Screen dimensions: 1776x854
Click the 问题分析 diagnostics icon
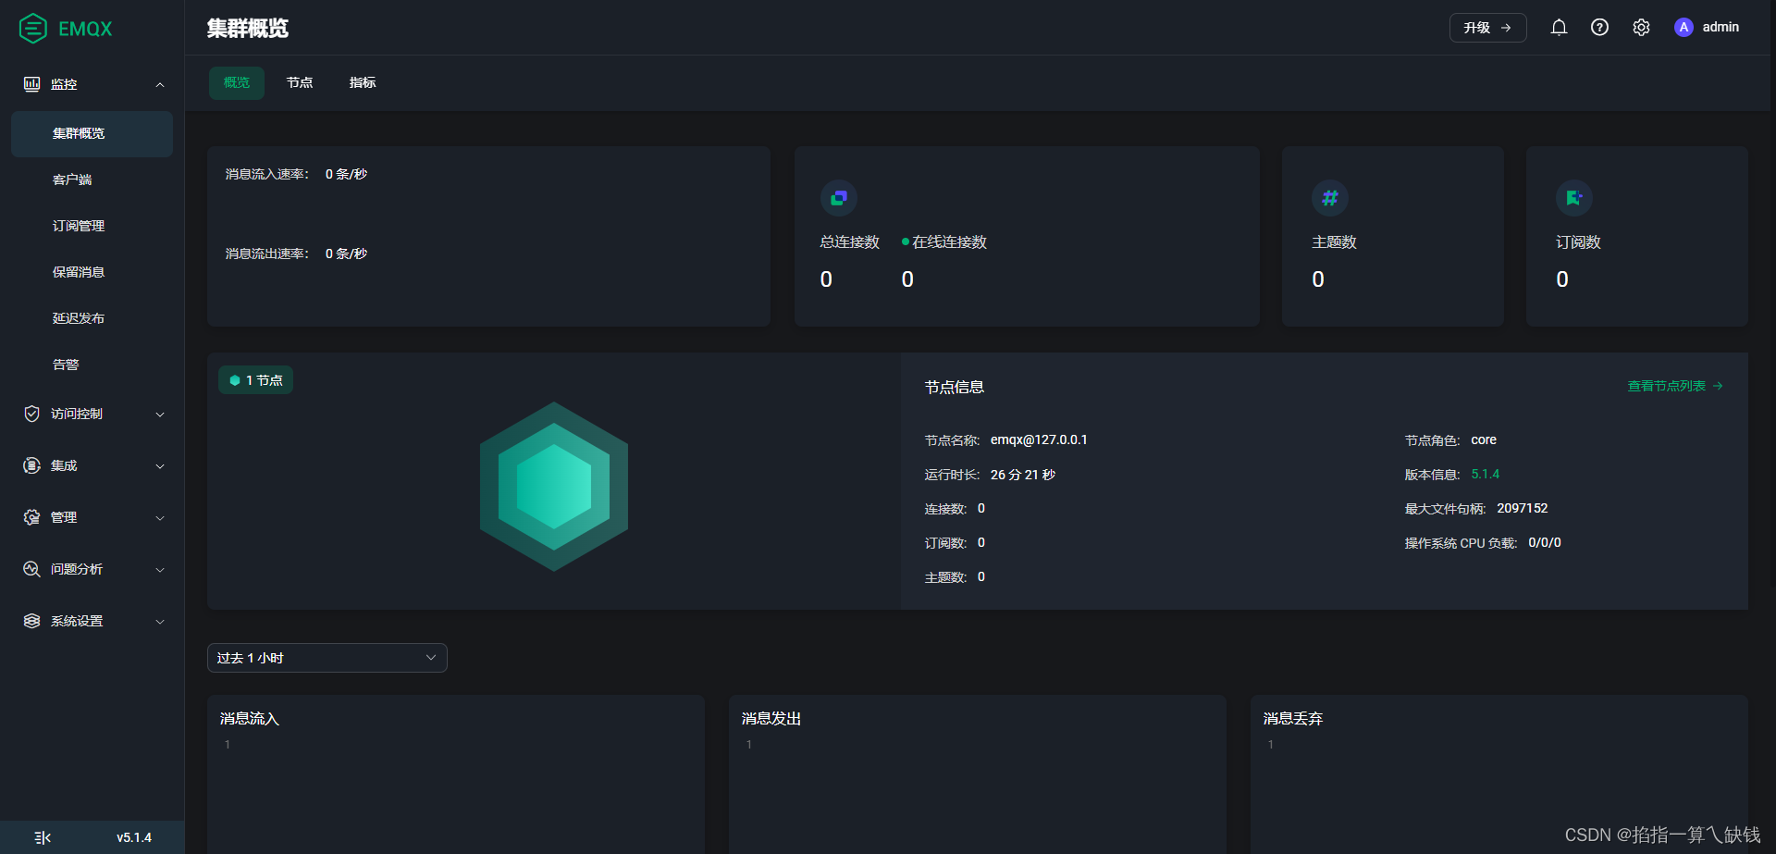(x=31, y=569)
